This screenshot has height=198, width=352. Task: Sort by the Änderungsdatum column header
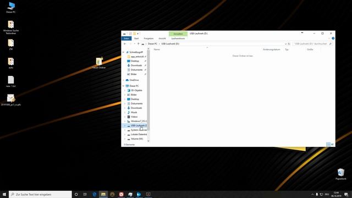[x=272, y=50]
